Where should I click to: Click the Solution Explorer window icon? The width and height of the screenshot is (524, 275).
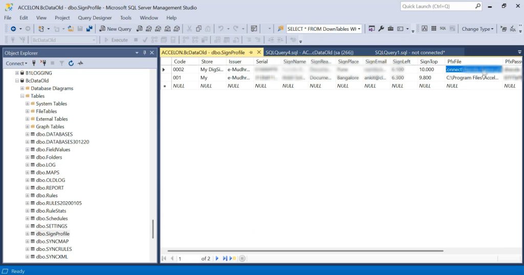click(x=372, y=29)
